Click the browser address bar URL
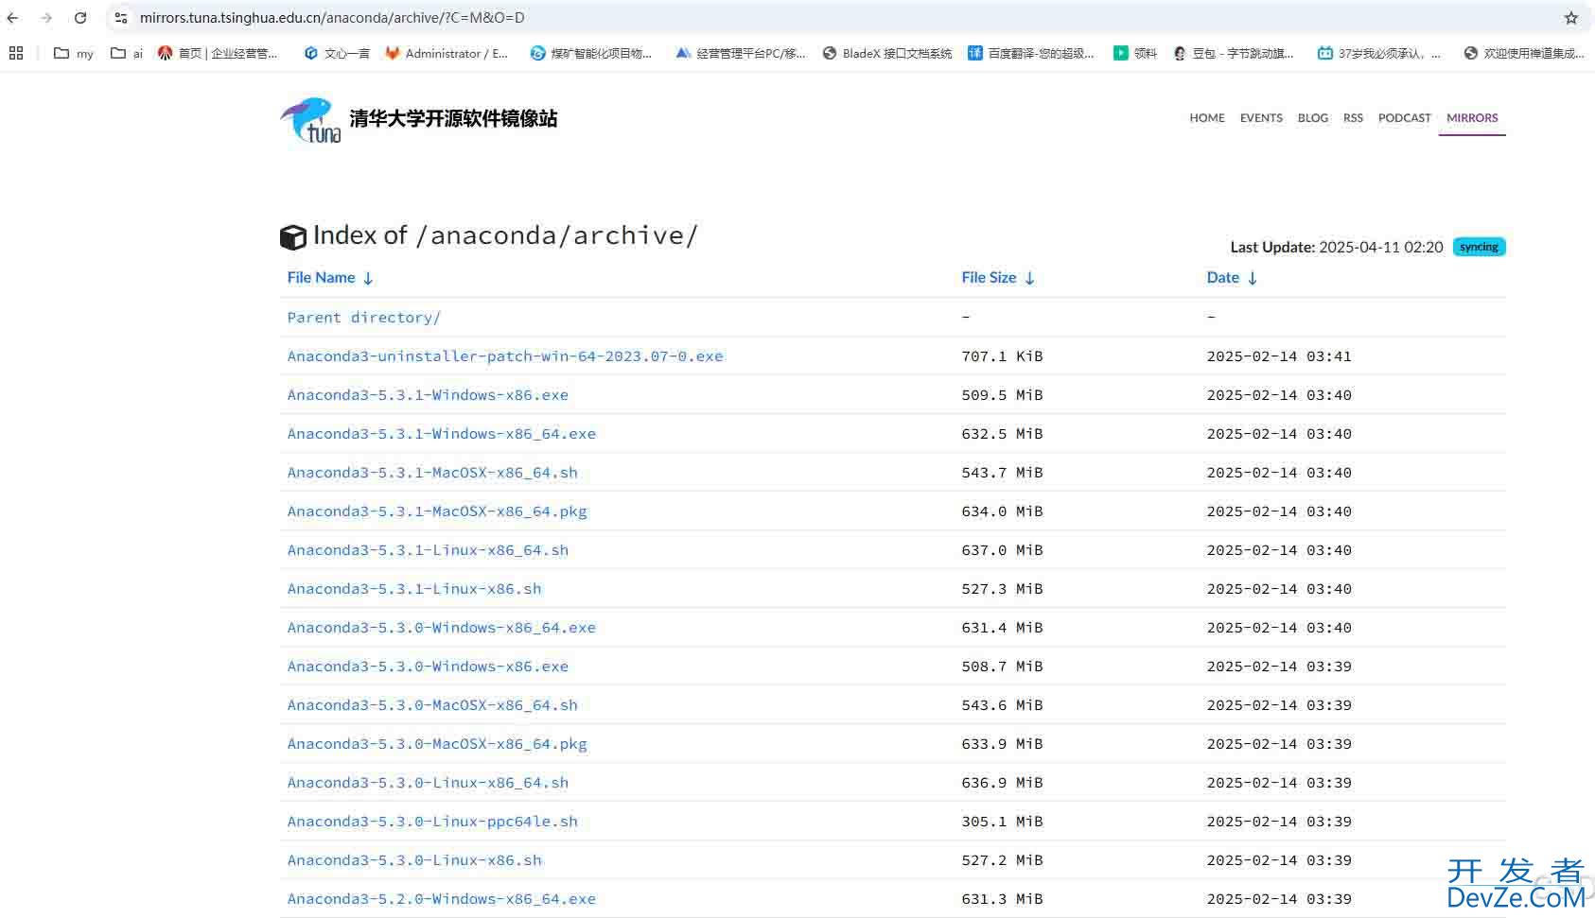The image size is (1595, 918). point(332,18)
